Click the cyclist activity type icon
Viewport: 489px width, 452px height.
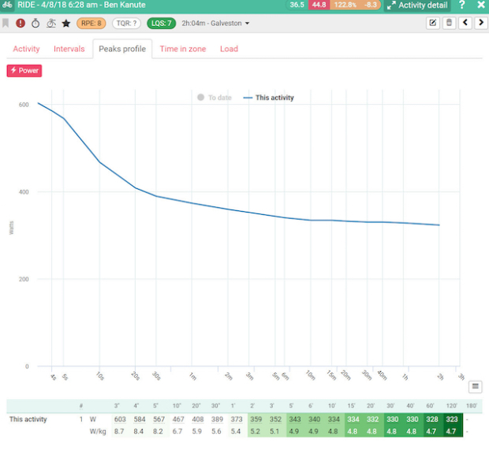pyautogui.click(x=50, y=23)
